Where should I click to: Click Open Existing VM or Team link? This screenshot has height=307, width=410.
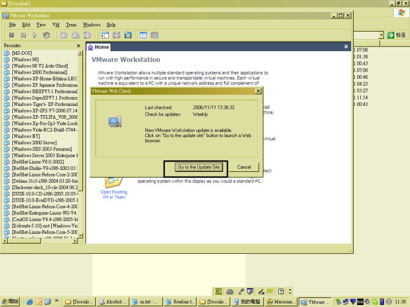click(x=114, y=194)
